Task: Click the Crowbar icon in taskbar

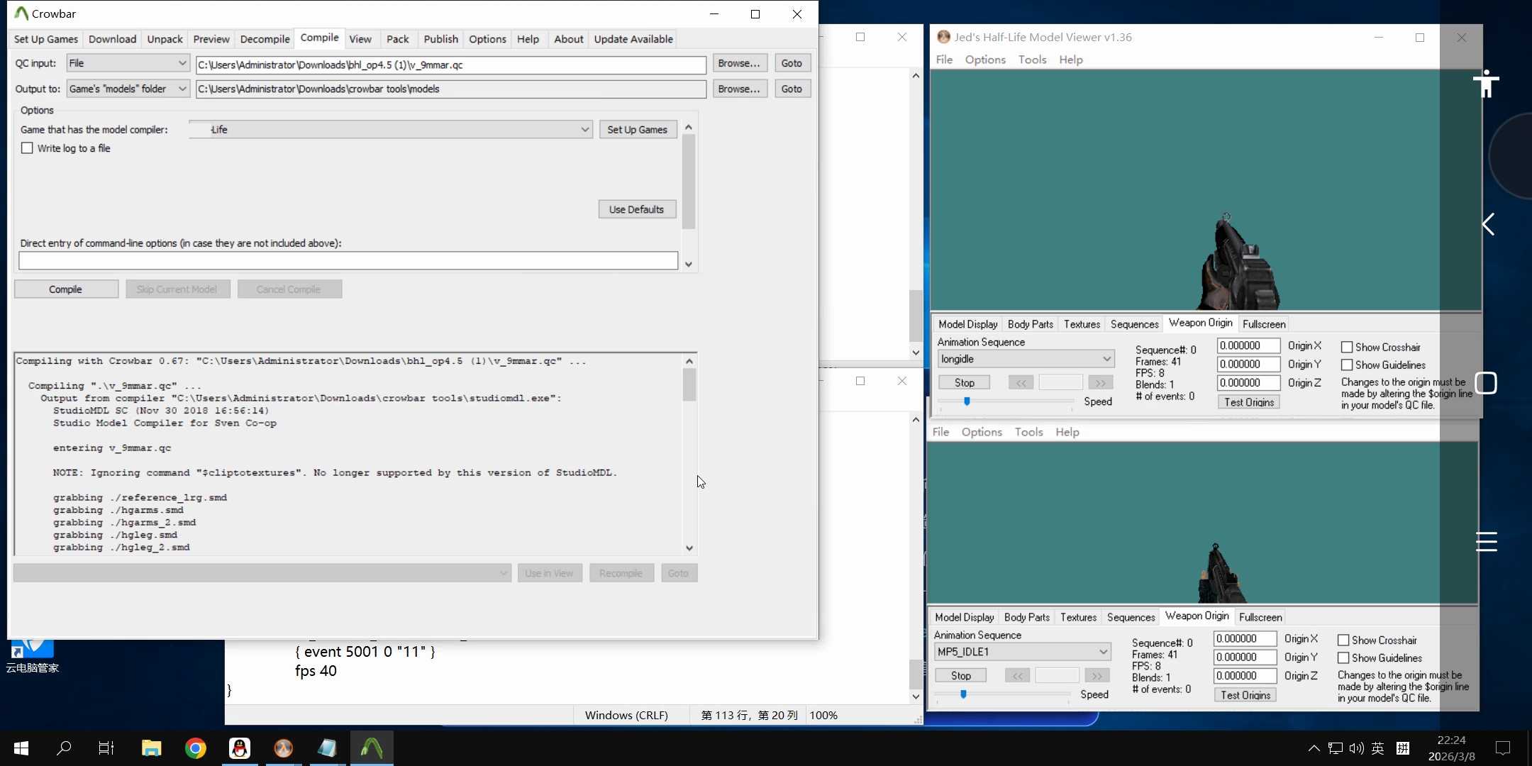Action: [x=372, y=748]
